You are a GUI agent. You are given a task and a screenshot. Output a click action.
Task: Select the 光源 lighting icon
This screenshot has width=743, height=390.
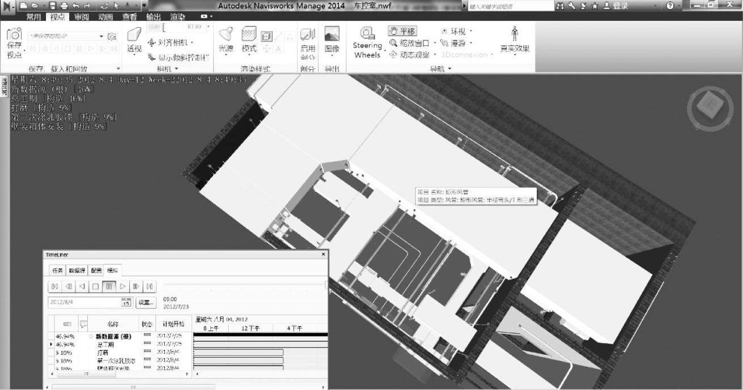coord(226,35)
